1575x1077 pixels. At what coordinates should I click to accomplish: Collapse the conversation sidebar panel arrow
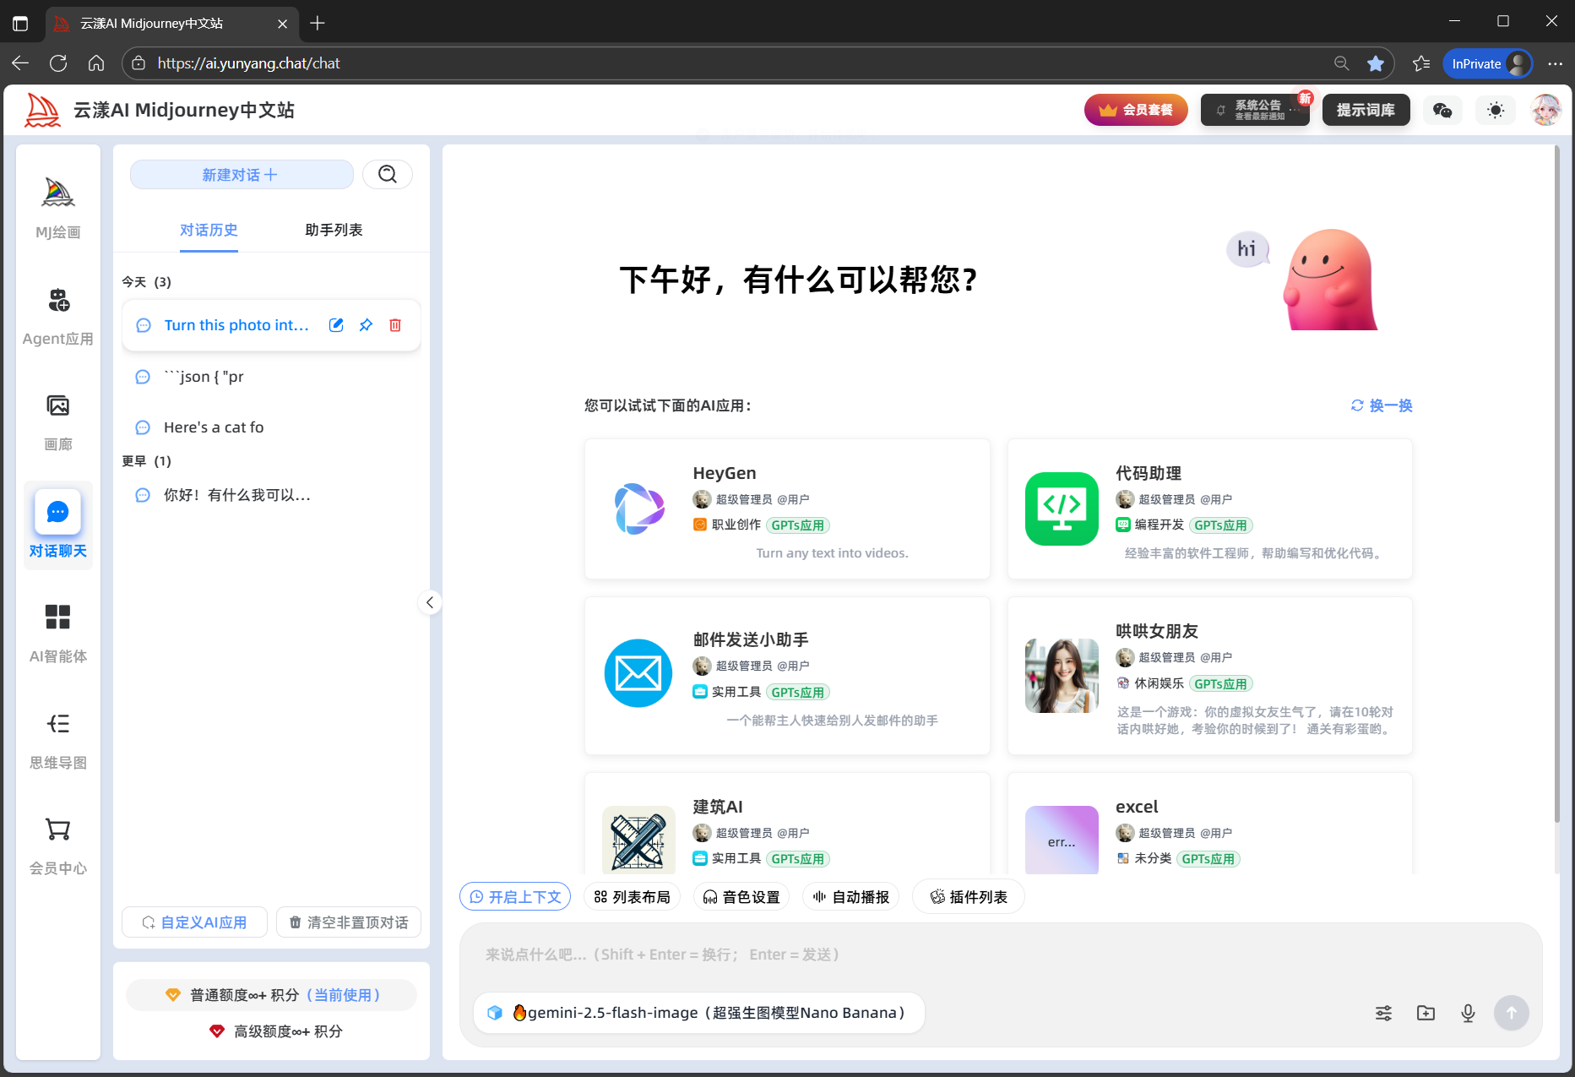point(430,602)
